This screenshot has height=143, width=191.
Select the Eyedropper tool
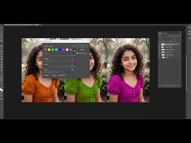[x=1, y=43]
